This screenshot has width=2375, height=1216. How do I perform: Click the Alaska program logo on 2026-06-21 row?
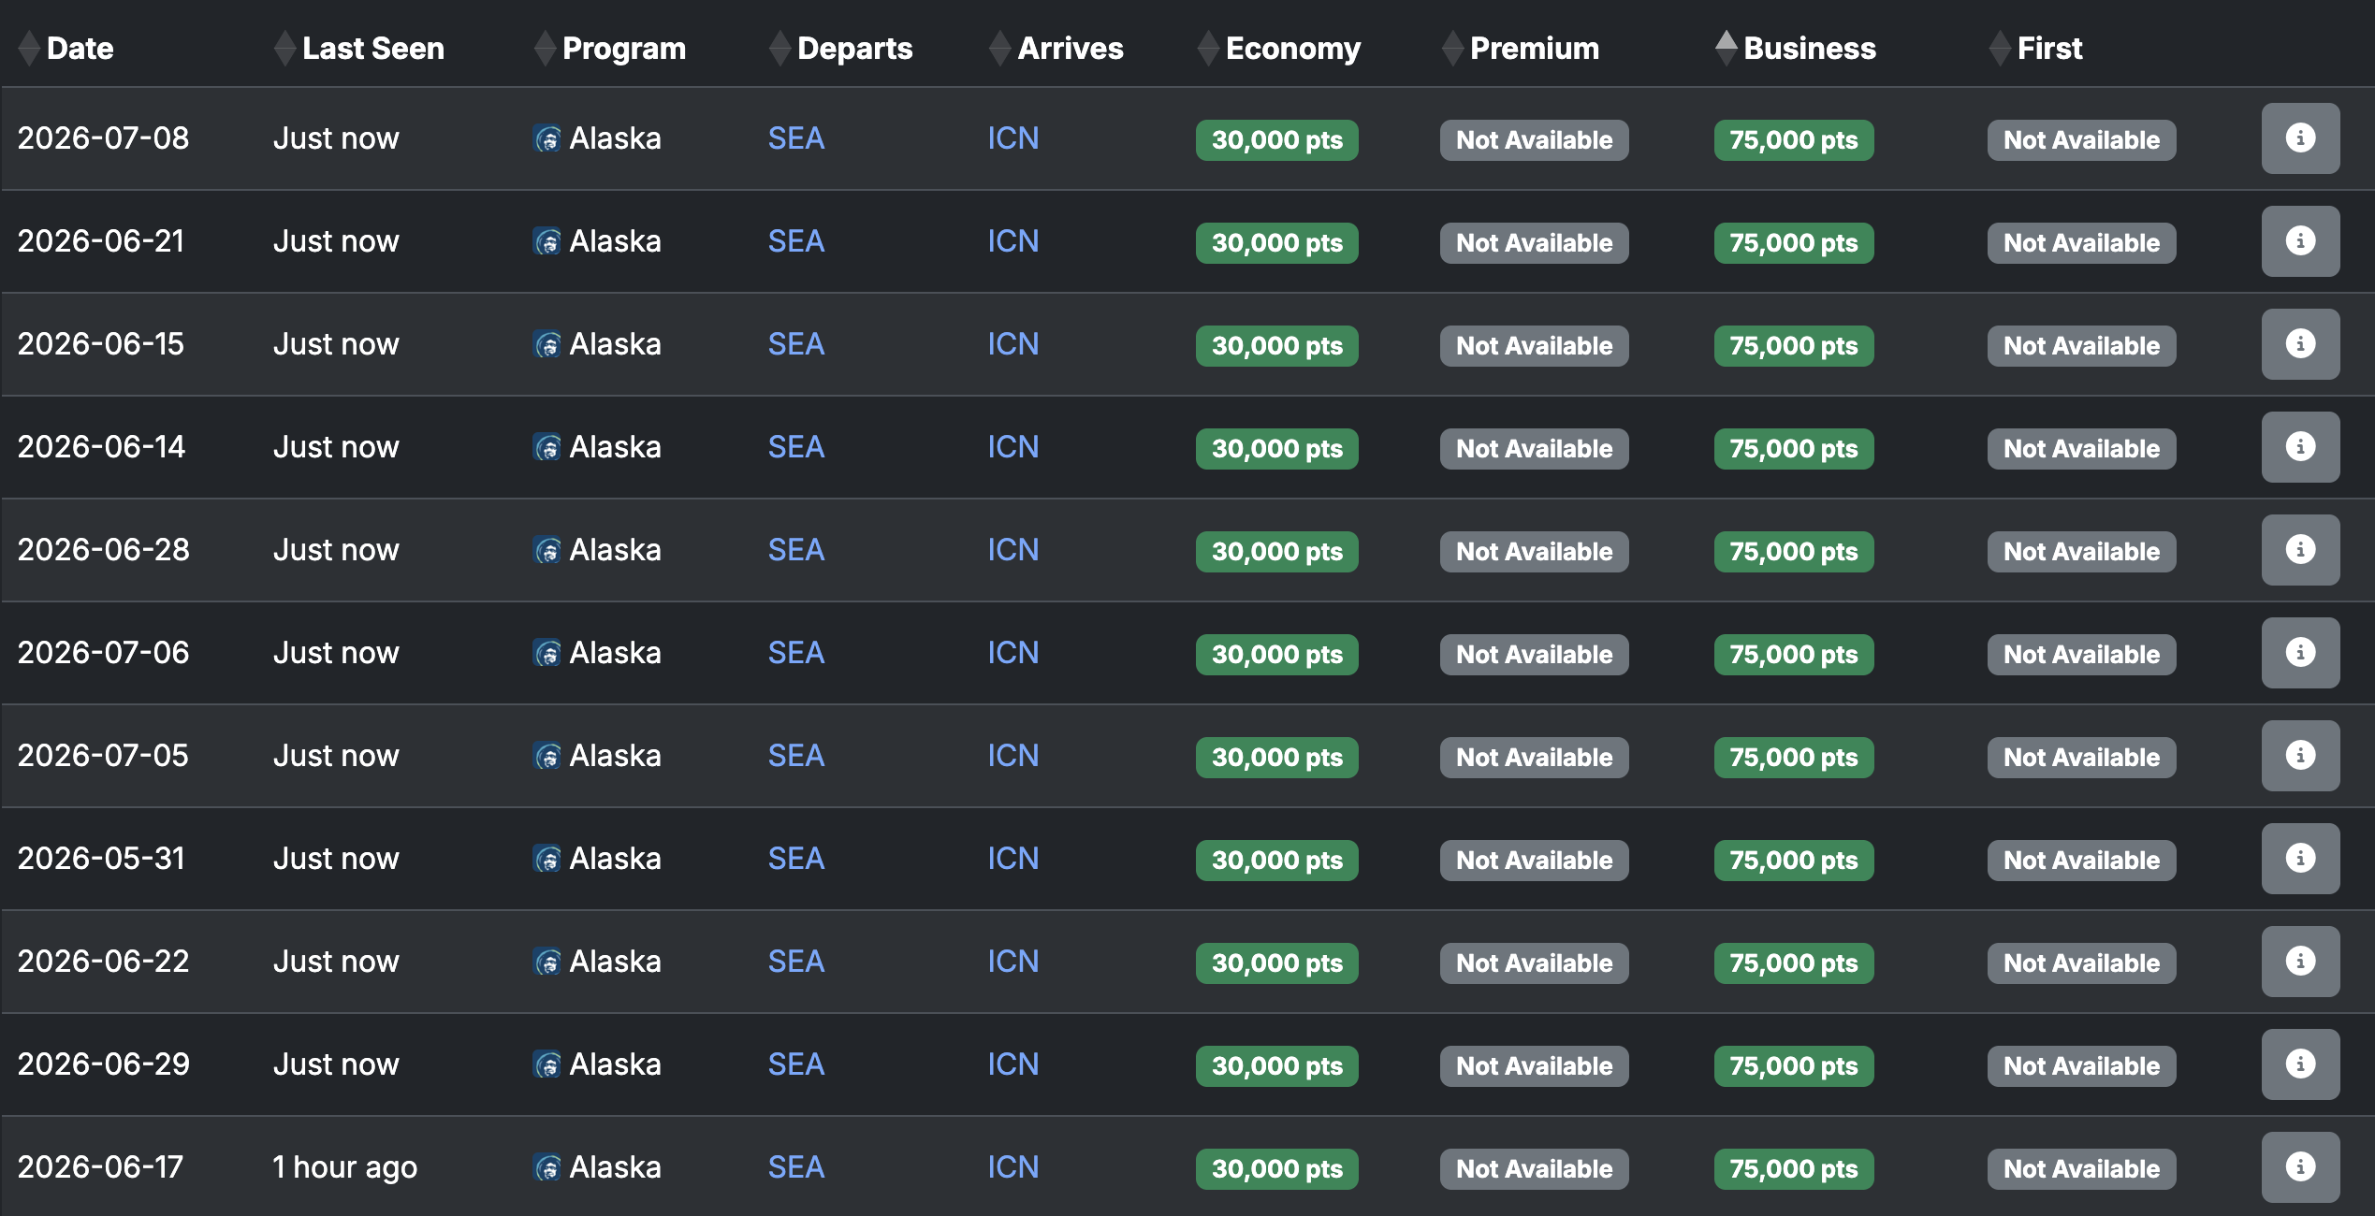[547, 242]
